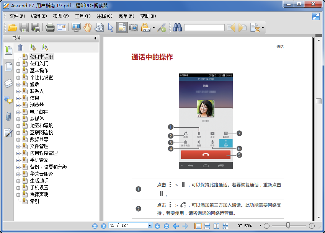Click the vertical scrollbar thumb
This screenshot has width=325, height=233.
point(318,101)
